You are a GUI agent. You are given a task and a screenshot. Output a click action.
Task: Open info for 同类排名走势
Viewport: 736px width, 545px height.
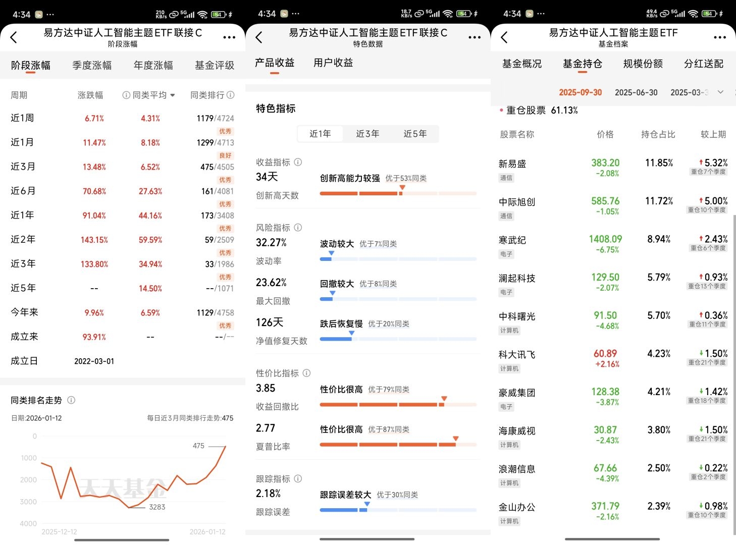(x=71, y=400)
